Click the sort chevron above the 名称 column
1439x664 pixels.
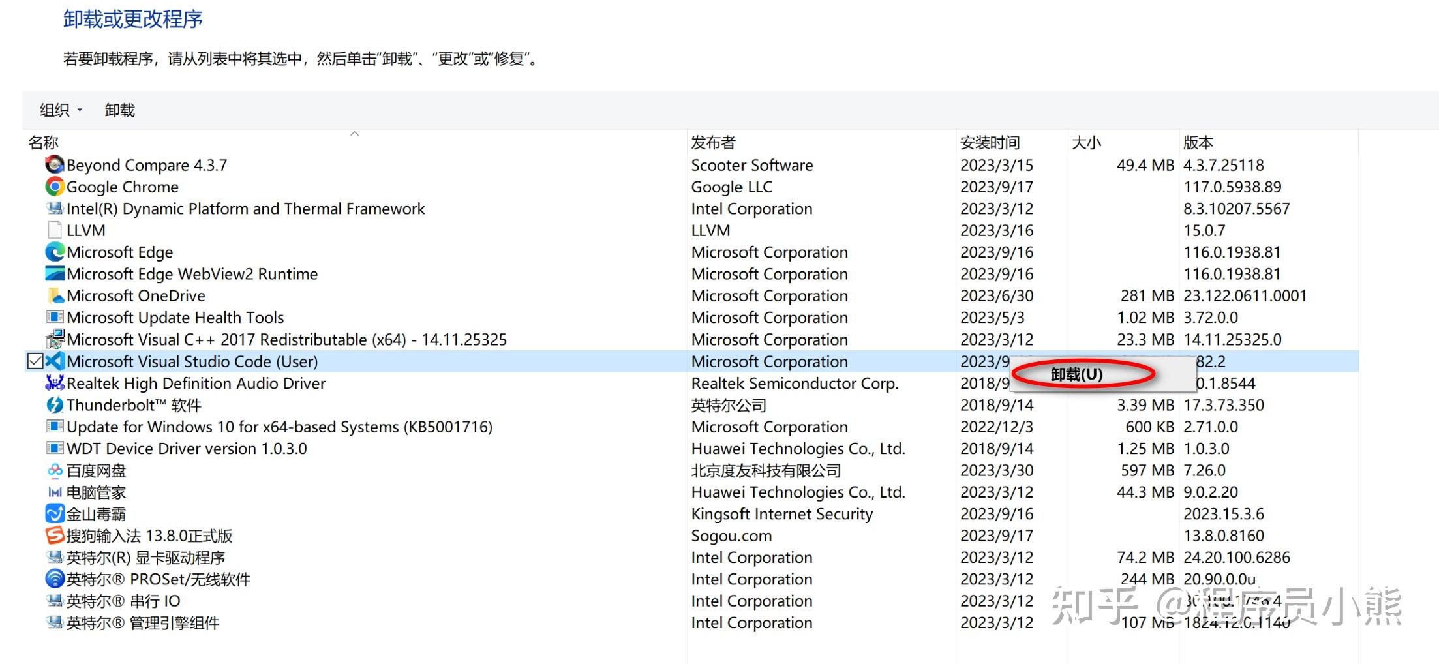pyautogui.click(x=355, y=133)
